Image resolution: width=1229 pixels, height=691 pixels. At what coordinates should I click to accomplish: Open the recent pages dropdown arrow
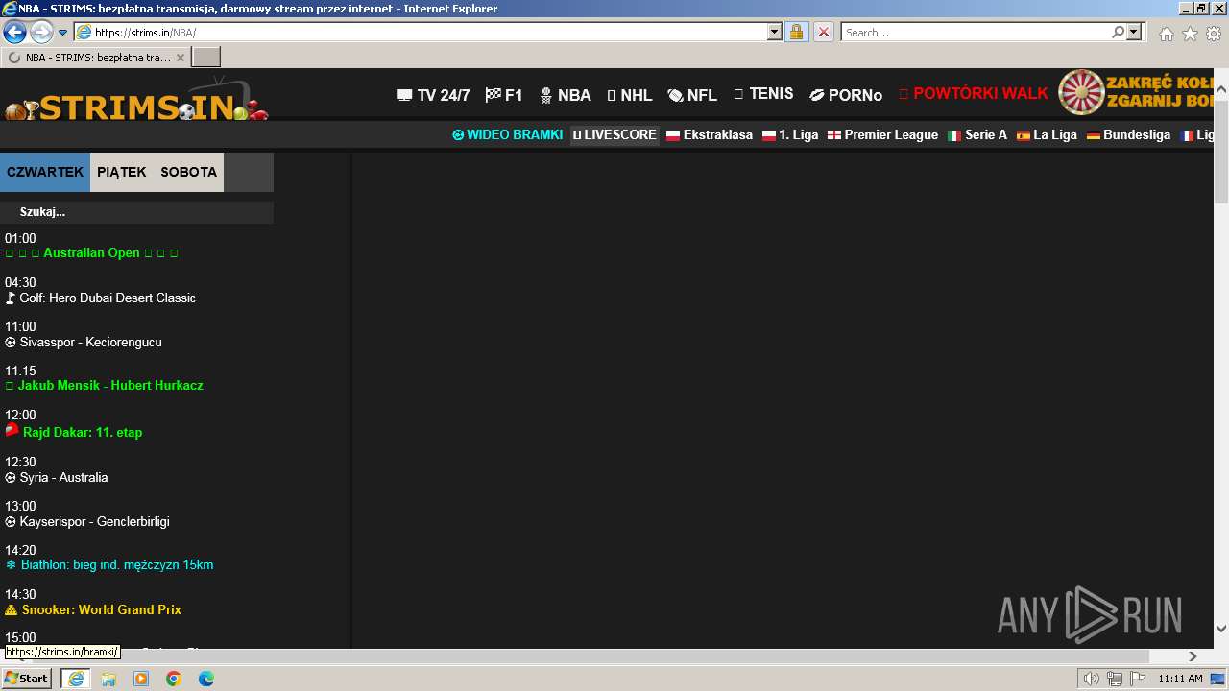click(63, 33)
